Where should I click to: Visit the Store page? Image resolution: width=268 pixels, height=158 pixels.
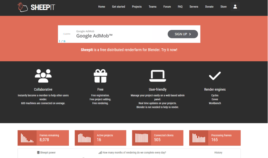point(223,7)
